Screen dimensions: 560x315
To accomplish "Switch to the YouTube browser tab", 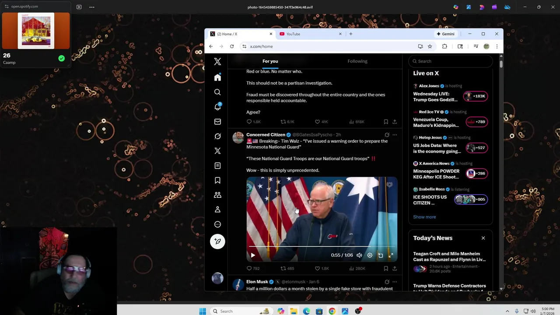I will tap(311, 34).
